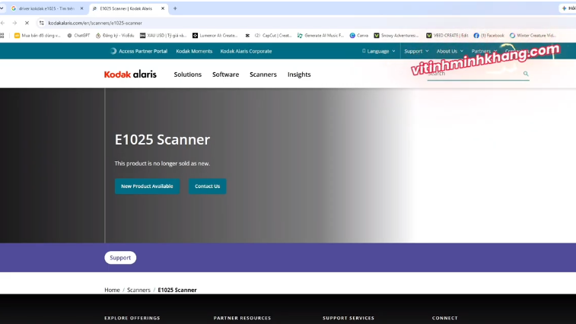Open the Đăng ký - VioEdu bookmark
The image size is (576, 324).
click(115, 36)
